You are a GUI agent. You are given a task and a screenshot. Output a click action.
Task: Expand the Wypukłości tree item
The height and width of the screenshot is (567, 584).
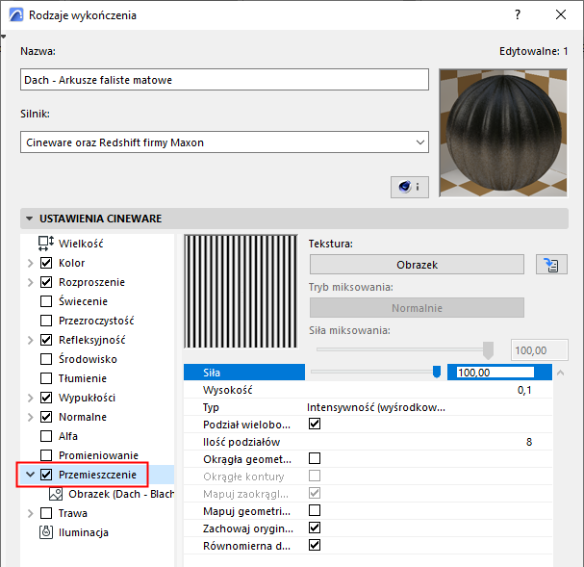coord(31,398)
